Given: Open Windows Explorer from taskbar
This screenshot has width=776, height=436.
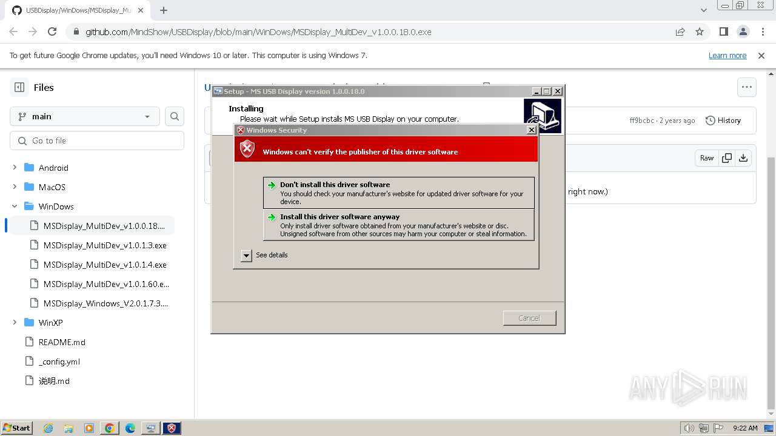Looking at the screenshot, I should [69, 428].
